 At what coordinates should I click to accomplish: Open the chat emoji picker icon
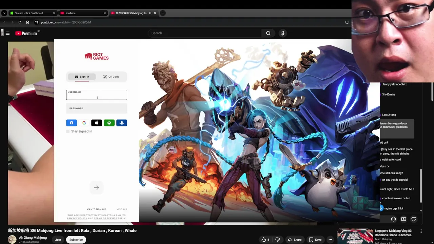(393, 219)
